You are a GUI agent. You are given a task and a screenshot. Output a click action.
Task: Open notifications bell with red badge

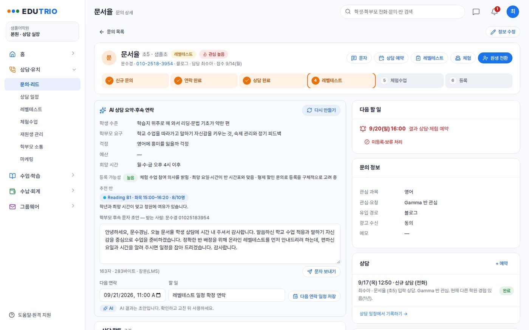click(495, 12)
